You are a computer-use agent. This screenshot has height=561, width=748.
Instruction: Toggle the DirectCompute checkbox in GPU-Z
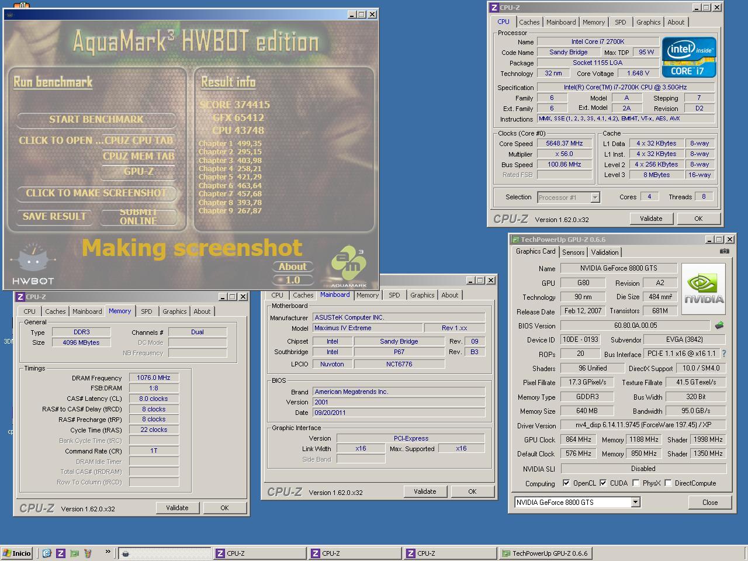coord(668,483)
